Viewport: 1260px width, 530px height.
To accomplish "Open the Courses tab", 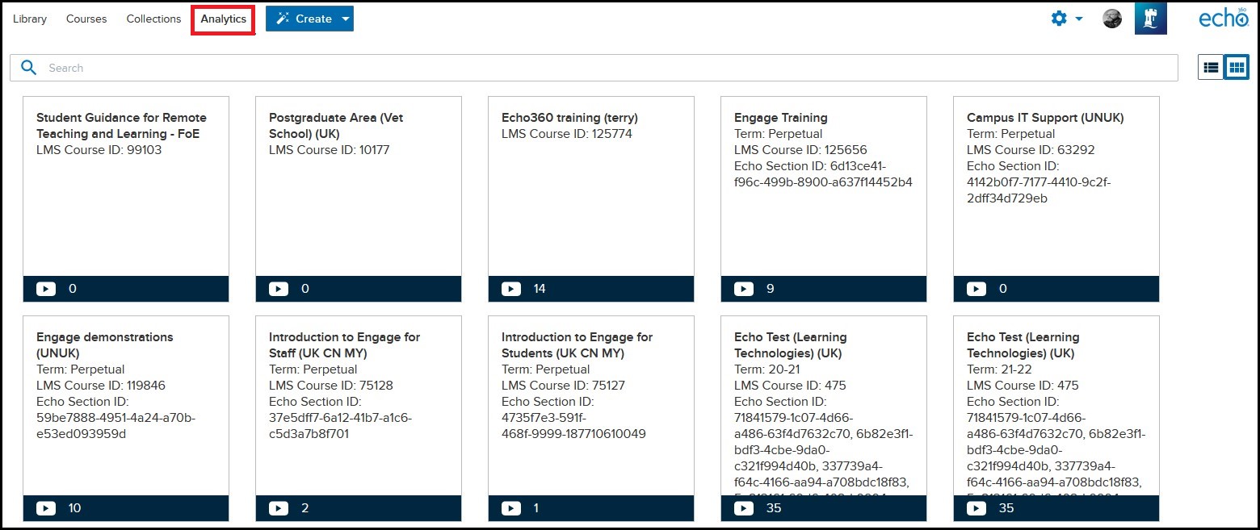I will tap(86, 19).
